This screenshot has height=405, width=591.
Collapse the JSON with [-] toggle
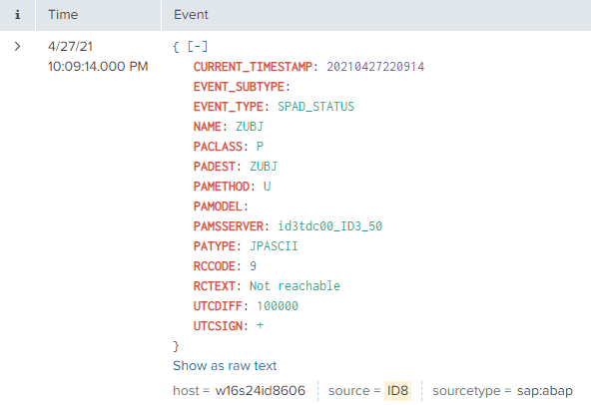point(197,47)
